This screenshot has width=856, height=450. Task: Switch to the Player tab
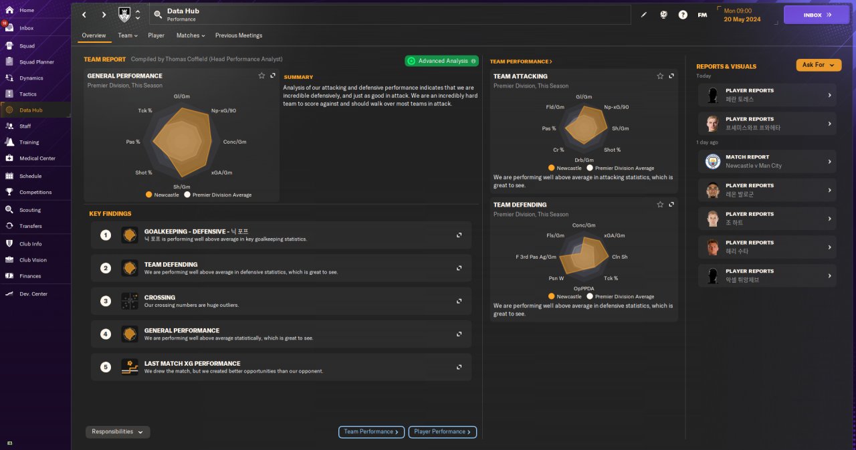coord(156,35)
